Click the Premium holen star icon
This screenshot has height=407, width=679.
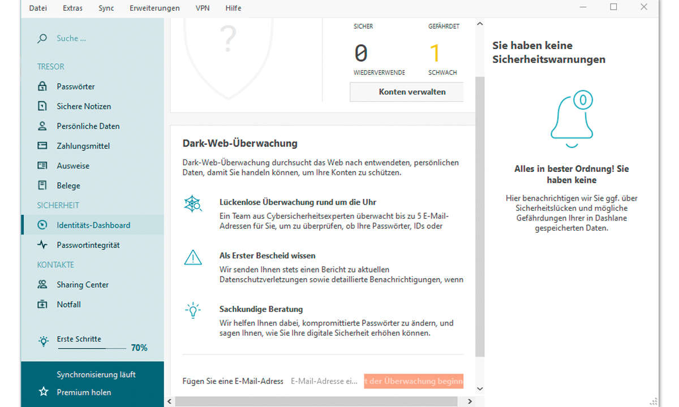click(43, 392)
